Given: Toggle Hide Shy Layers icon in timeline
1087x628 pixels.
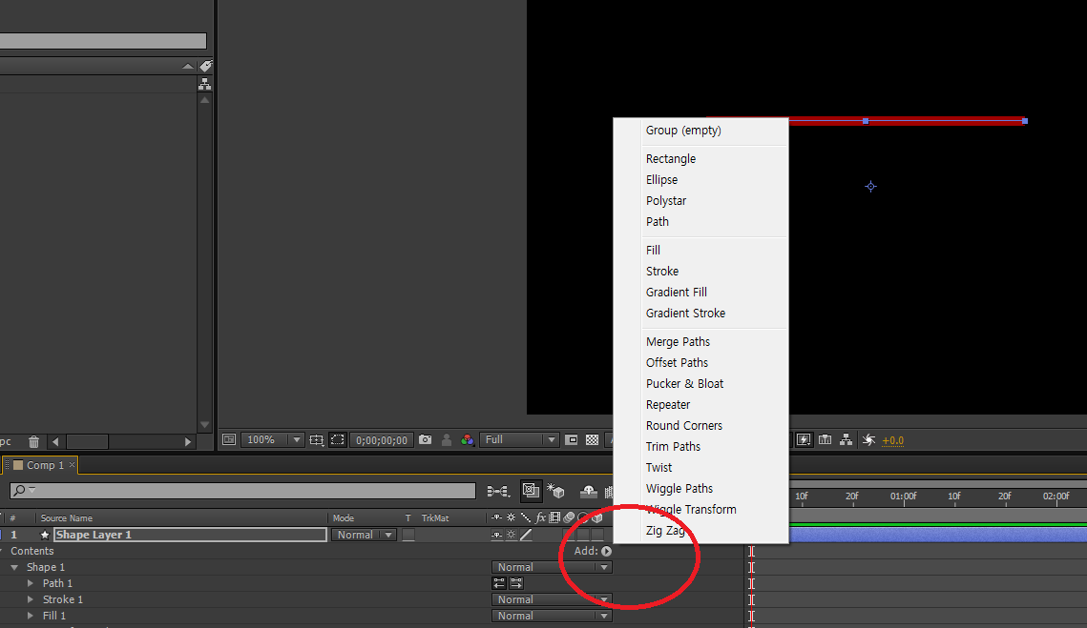Looking at the screenshot, I should pos(589,492).
